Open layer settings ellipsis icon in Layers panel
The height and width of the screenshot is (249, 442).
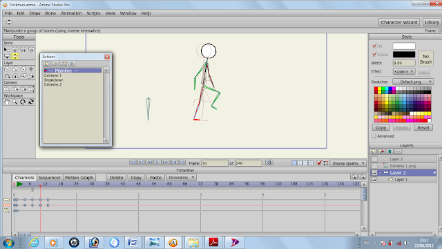point(398,151)
